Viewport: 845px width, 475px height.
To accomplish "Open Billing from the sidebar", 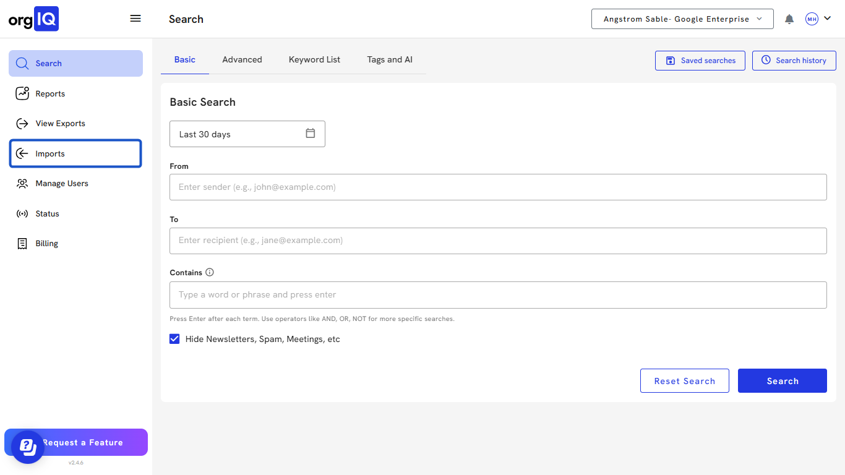I will [46, 244].
